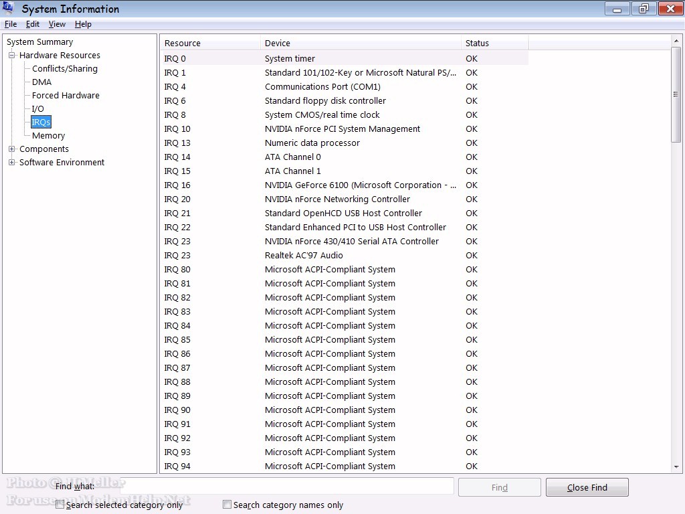The image size is (685, 514).
Task: Open the Help menu
Action: [x=83, y=24]
